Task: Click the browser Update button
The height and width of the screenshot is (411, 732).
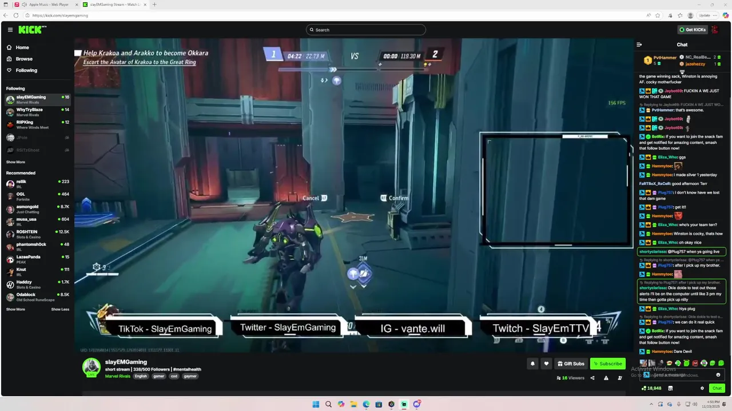Action: pyautogui.click(x=706, y=15)
